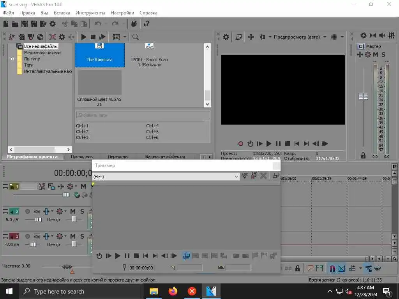
Task: Click the Undo arrow in main toolbar
Action: [x=98, y=24]
